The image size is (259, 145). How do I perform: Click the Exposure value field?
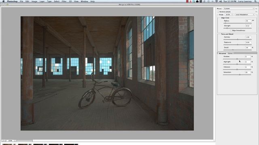(248, 42)
